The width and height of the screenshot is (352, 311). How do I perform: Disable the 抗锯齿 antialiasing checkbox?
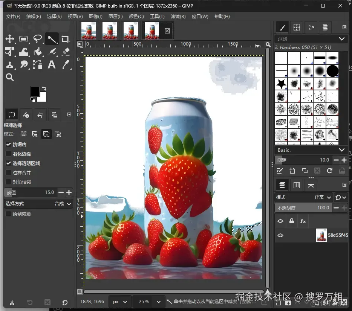pyautogui.click(x=8, y=145)
